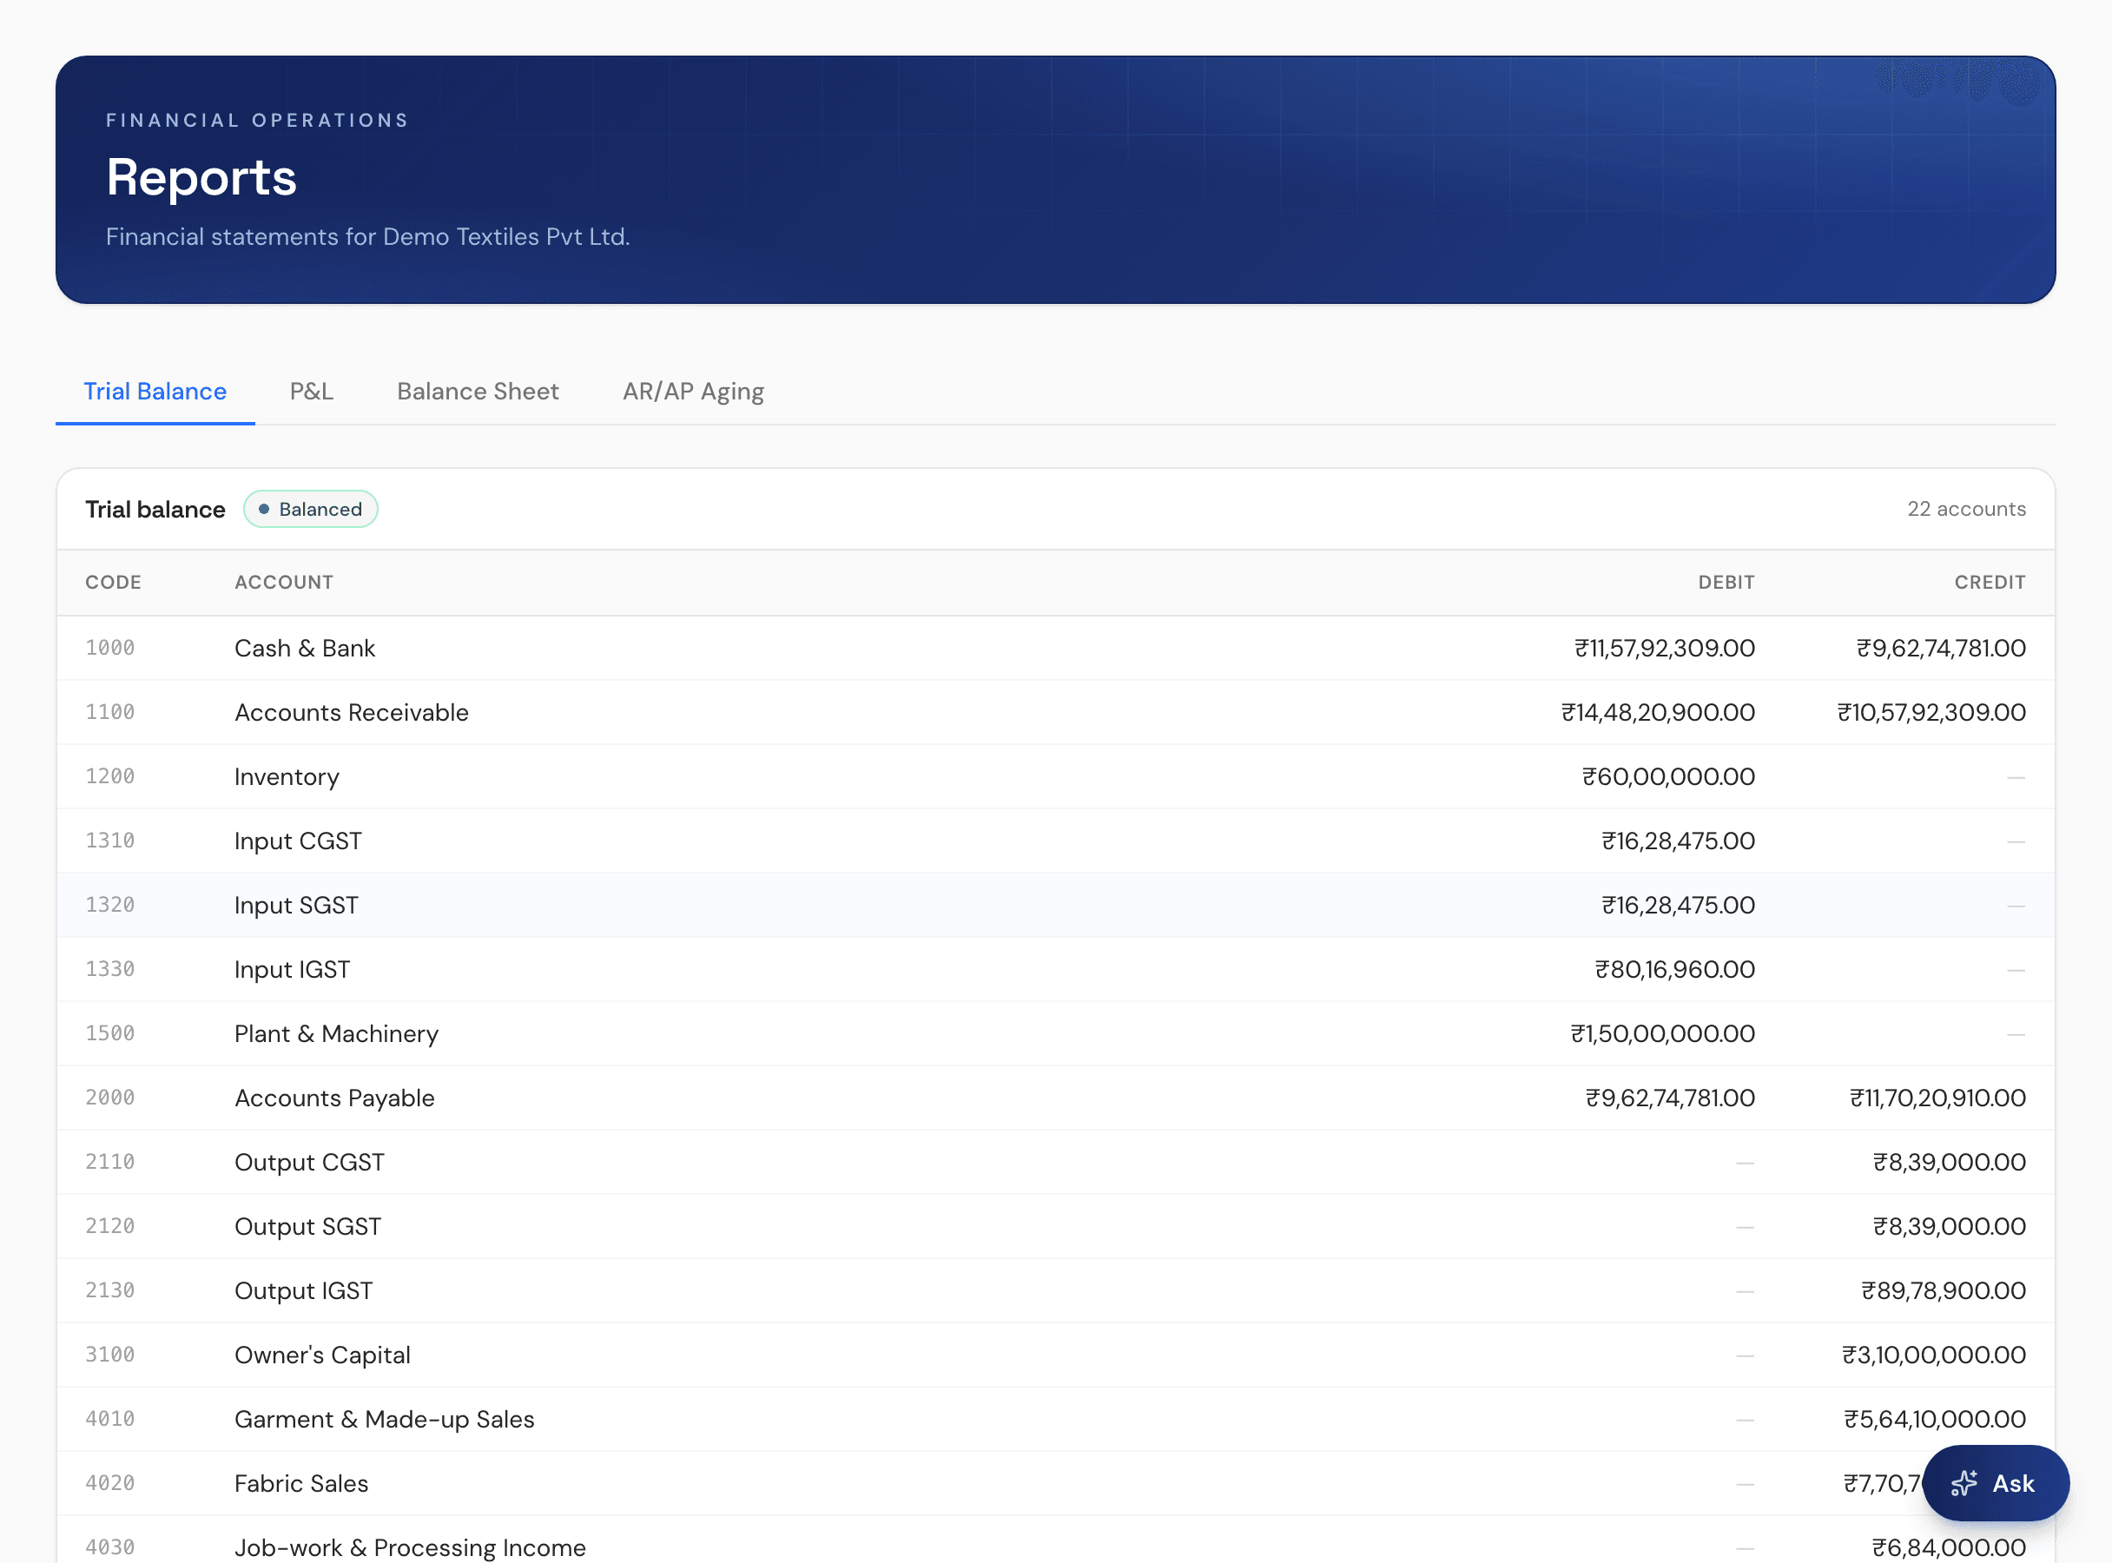Viewport: 2112px width, 1563px height.
Task: Click account code 2000
Action: click(x=109, y=1098)
